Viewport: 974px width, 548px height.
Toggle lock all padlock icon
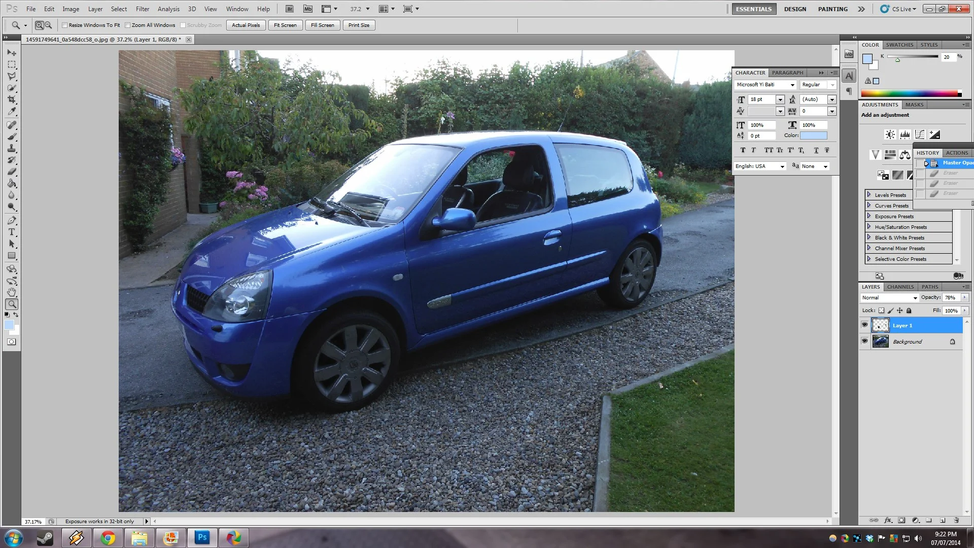tap(909, 311)
